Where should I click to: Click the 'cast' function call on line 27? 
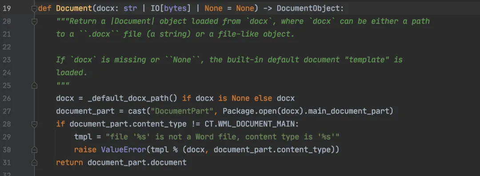(x=137, y=111)
